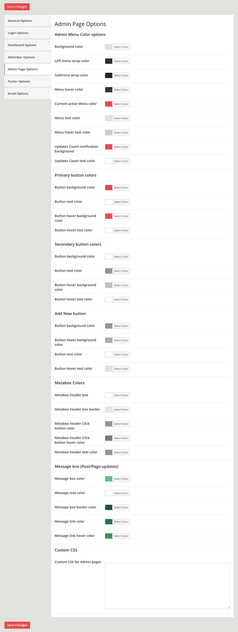Click Select Color for Left menu wrap color
Image resolution: width=238 pixels, height=632 pixels.
(x=121, y=61)
